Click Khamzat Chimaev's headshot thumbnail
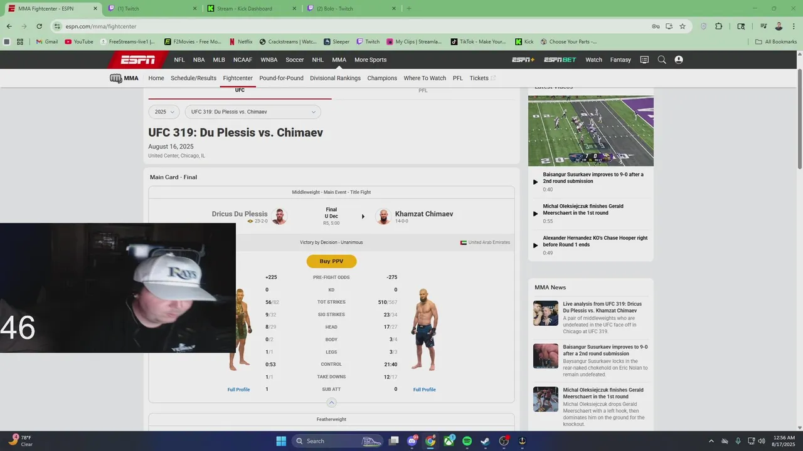 coord(383,217)
